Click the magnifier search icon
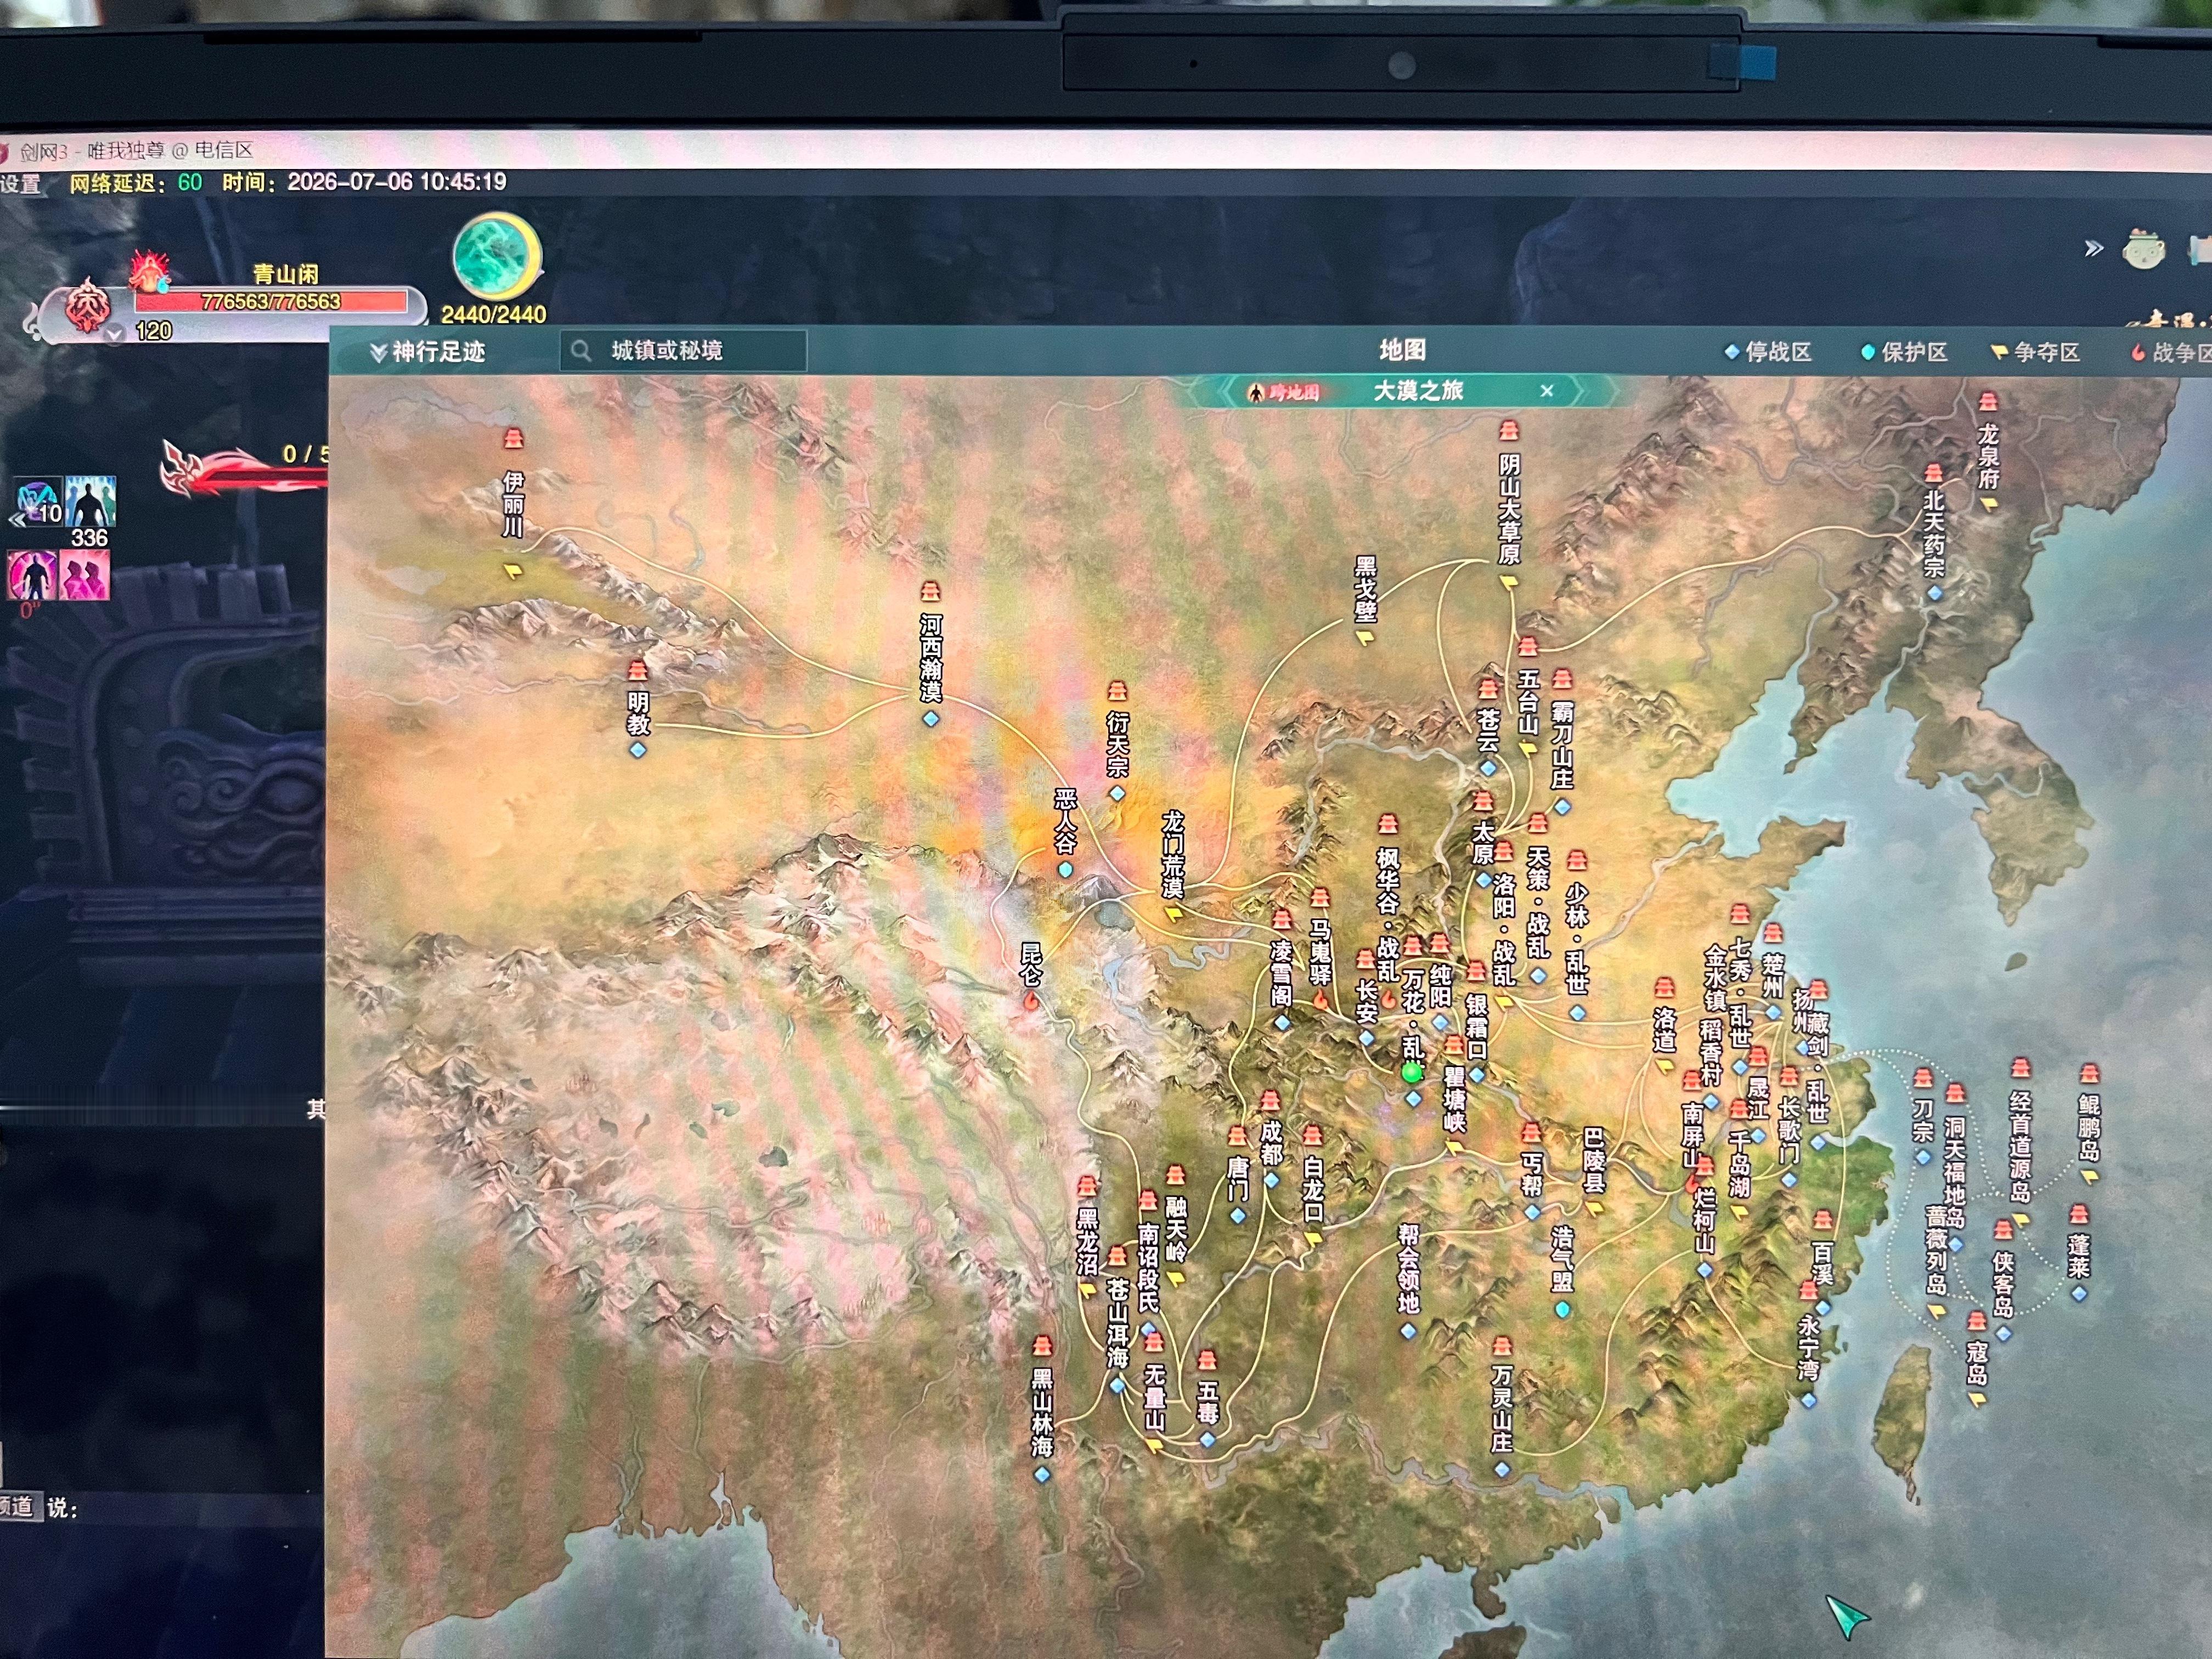2212x1659 pixels. (x=581, y=351)
